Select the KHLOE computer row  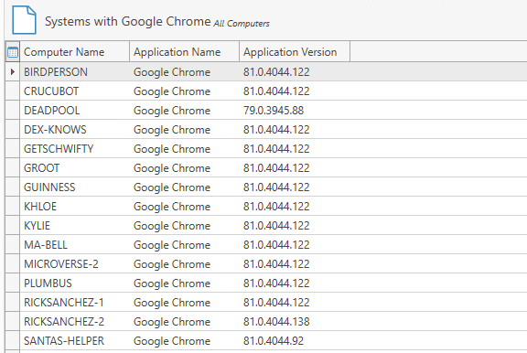coord(266,207)
